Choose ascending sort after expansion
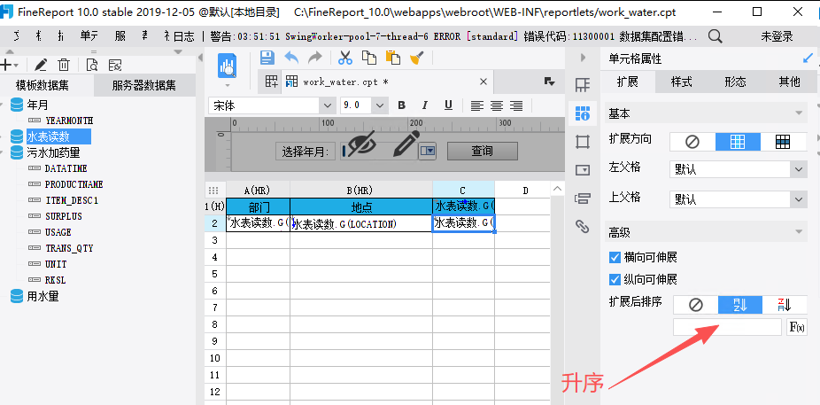 click(740, 305)
